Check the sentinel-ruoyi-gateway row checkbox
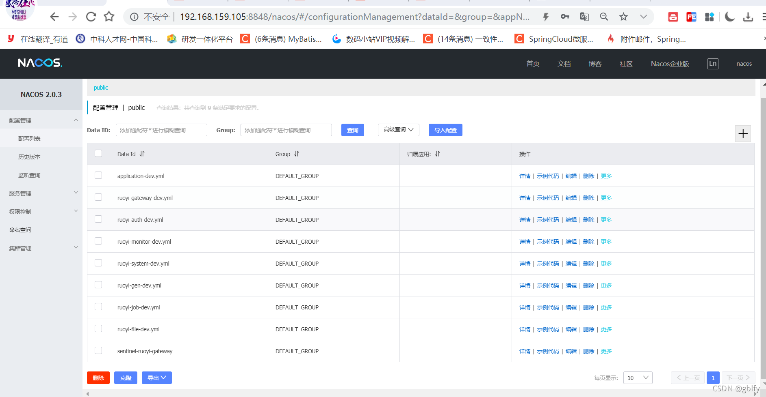This screenshot has height=397, width=766. coord(98,350)
